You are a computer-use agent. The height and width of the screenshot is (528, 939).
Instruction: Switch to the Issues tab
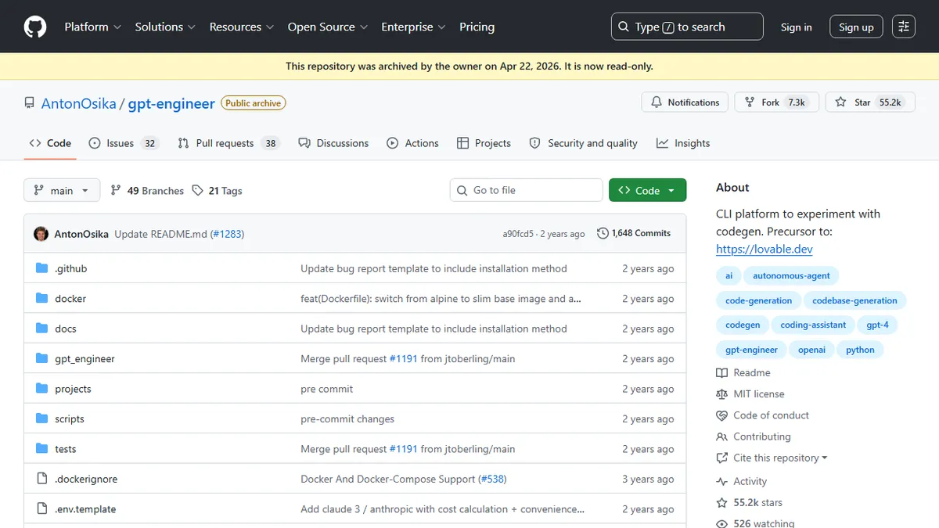[x=124, y=143]
